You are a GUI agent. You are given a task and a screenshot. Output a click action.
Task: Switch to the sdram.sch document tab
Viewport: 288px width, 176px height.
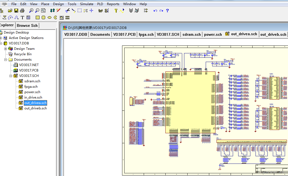point(191,34)
